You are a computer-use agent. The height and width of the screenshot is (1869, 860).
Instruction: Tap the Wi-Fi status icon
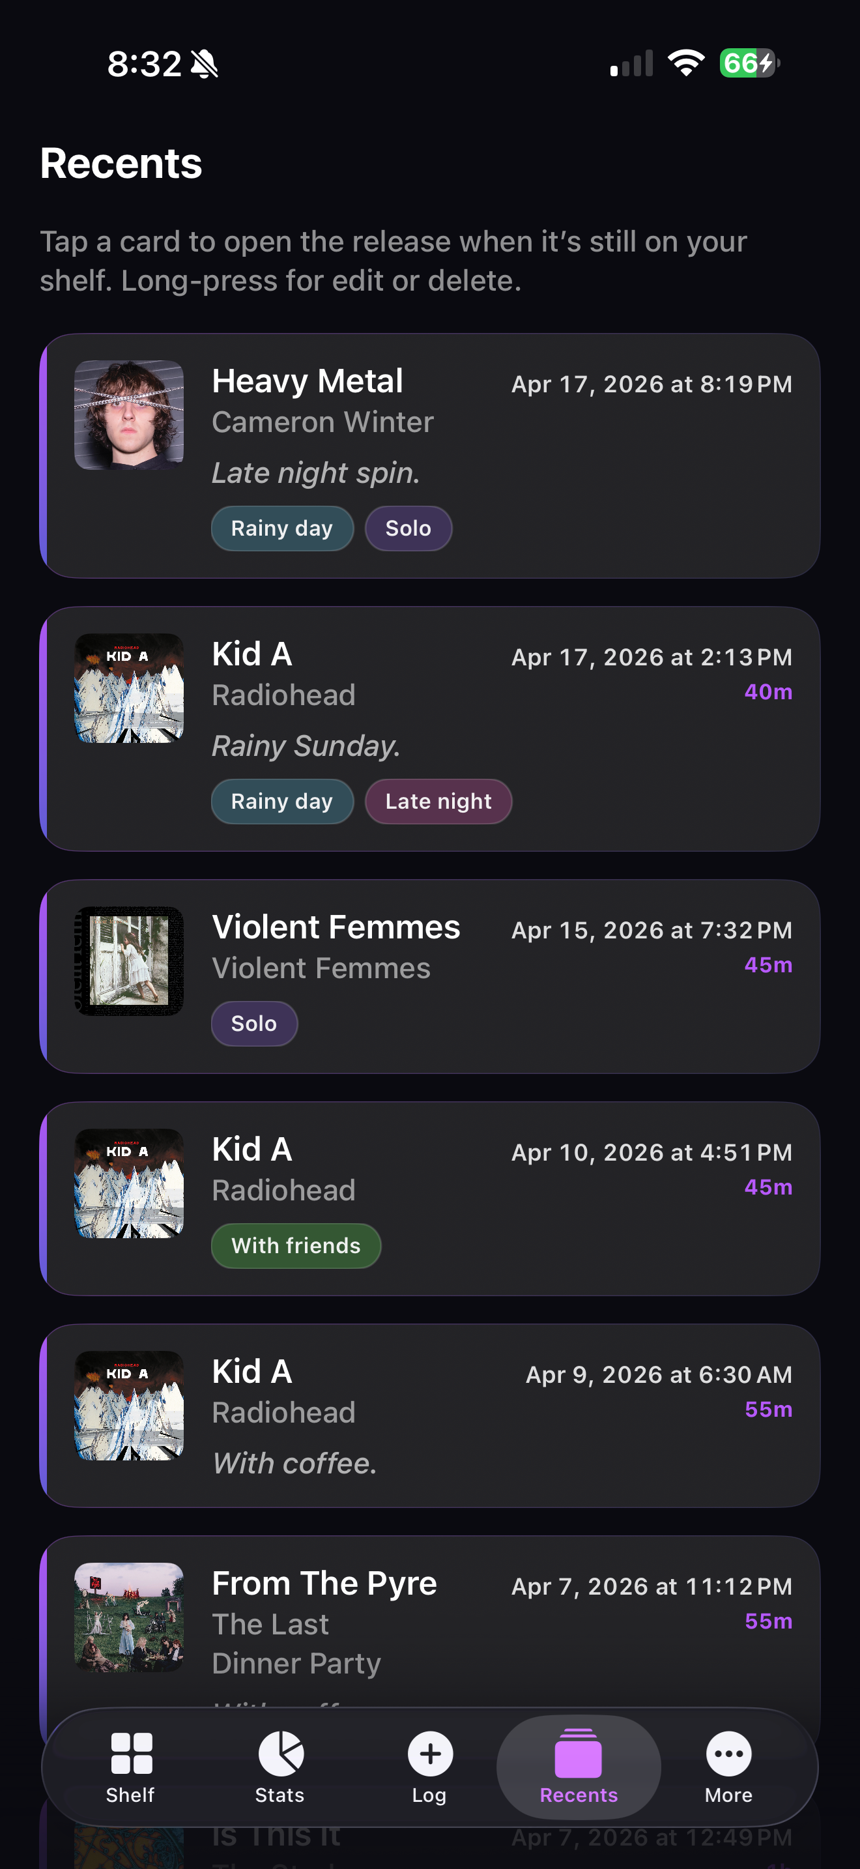pyautogui.click(x=686, y=63)
